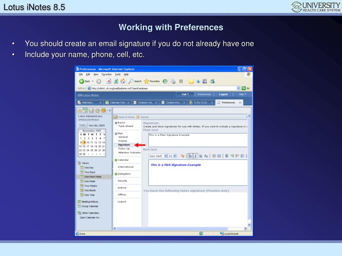Open the Favorites menu
Screen dimensions: 342x256
coord(107,74)
